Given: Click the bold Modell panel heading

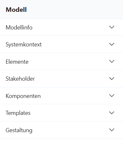Looking at the screenshot, I should [x=16, y=10].
